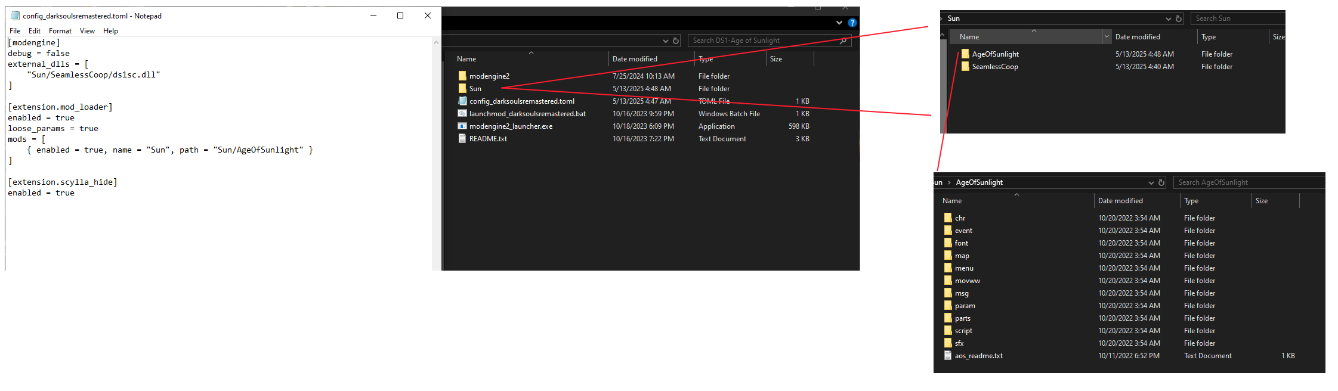This screenshot has height=391, width=1338.
Task: Select the menu folder icon
Action: point(948,268)
